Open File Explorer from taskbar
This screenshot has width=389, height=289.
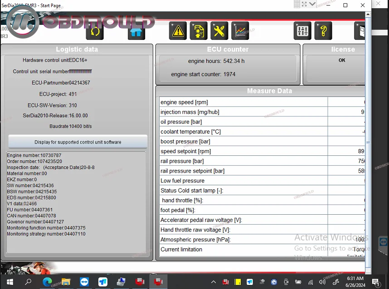point(66,282)
